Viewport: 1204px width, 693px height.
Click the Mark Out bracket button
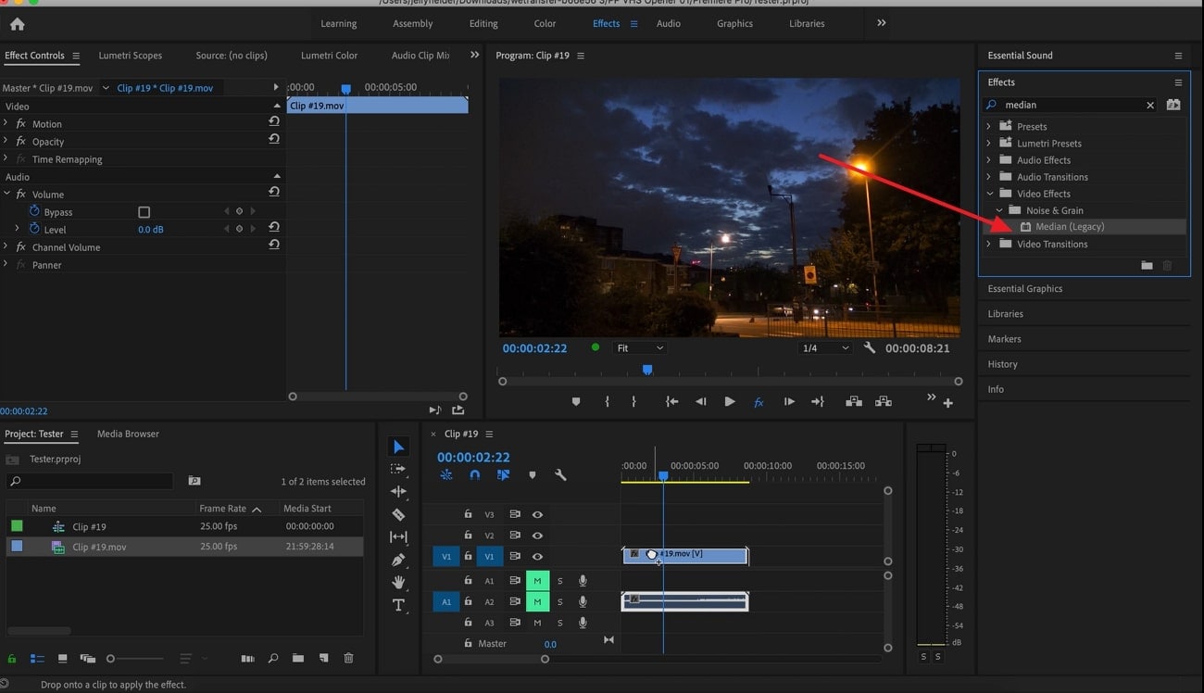633,402
